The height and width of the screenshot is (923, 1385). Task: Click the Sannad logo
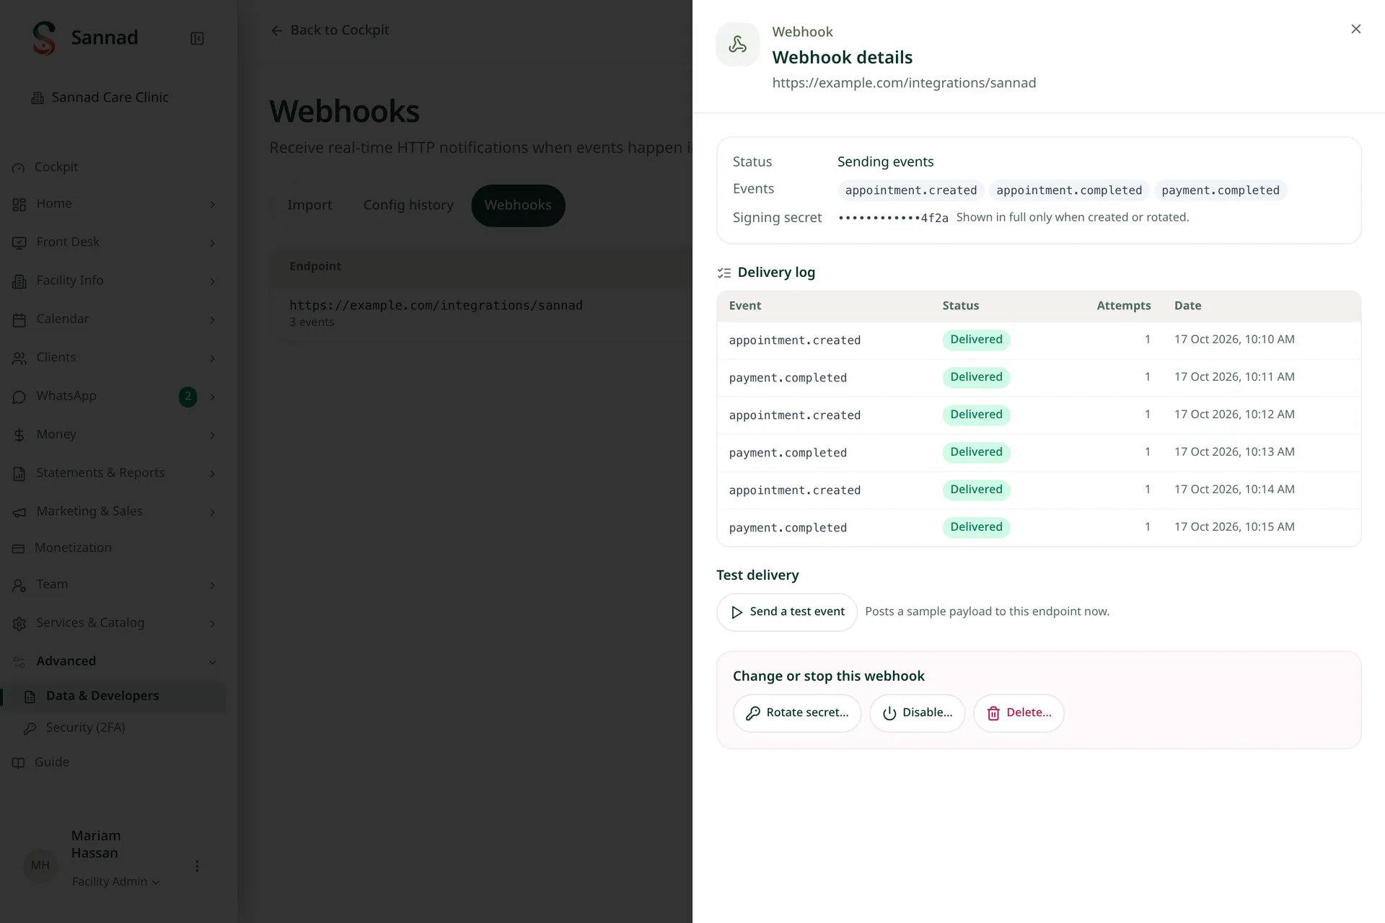point(44,37)
